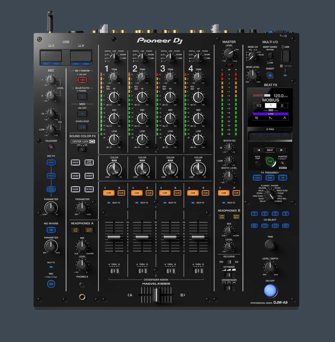Select the NOISE sound color effect

click(x=75, y=189)
